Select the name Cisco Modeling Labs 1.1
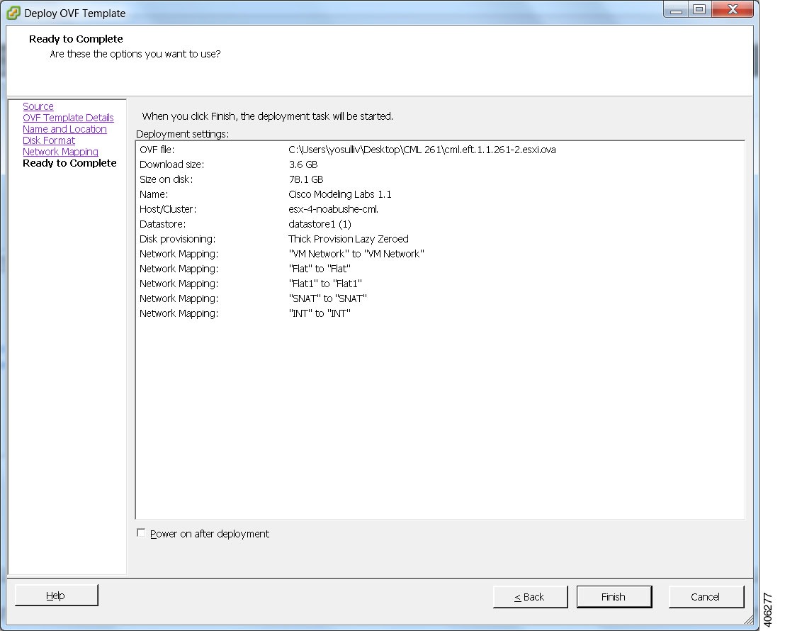The height and width of the screenshot is (631, 785). point(340,194)
